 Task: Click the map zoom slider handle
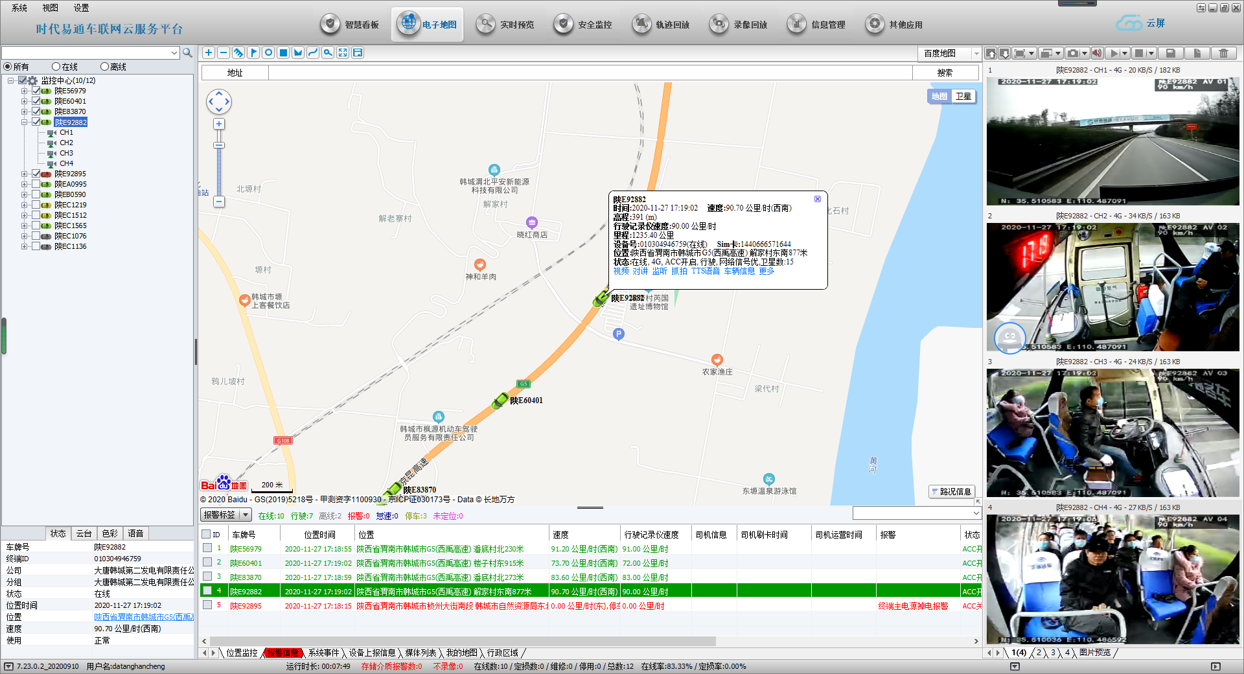tap(219, 145)
